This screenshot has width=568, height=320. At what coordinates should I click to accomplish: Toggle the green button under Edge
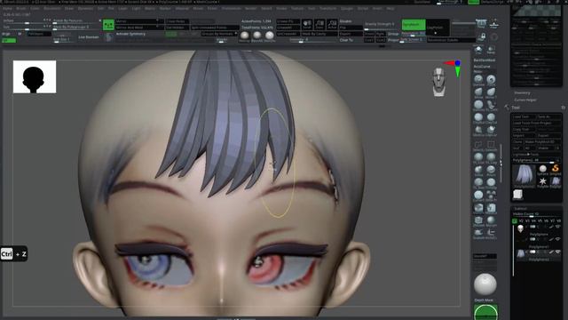(9, 40)
